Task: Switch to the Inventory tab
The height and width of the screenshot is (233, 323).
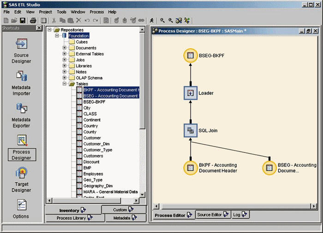Action: click(73, 210)
